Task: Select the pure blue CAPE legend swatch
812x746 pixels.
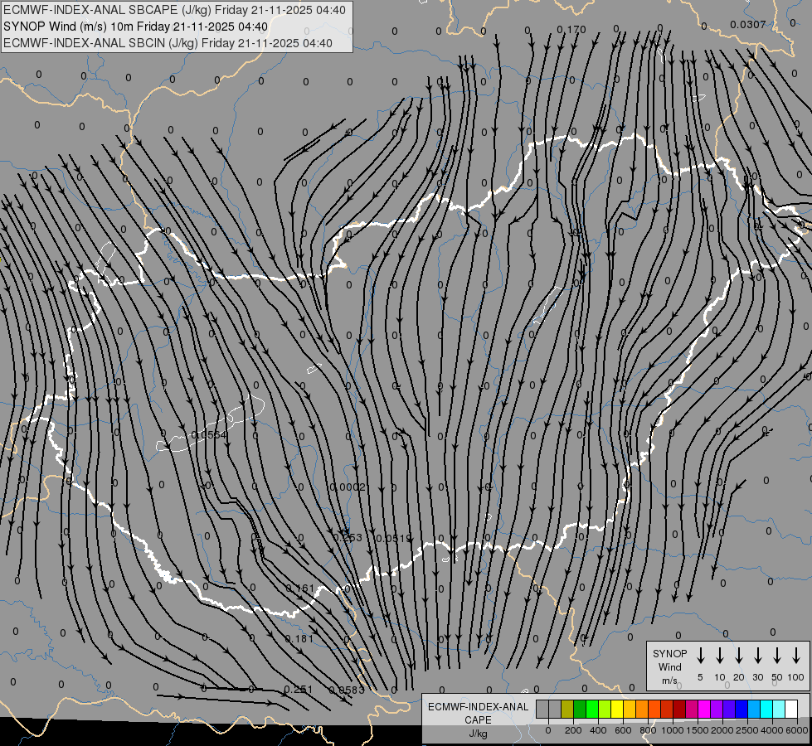Action: pos(741,709)
